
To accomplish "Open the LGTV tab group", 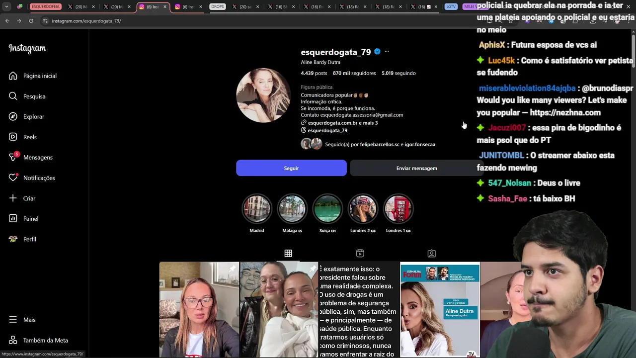I will coord(451,6).
